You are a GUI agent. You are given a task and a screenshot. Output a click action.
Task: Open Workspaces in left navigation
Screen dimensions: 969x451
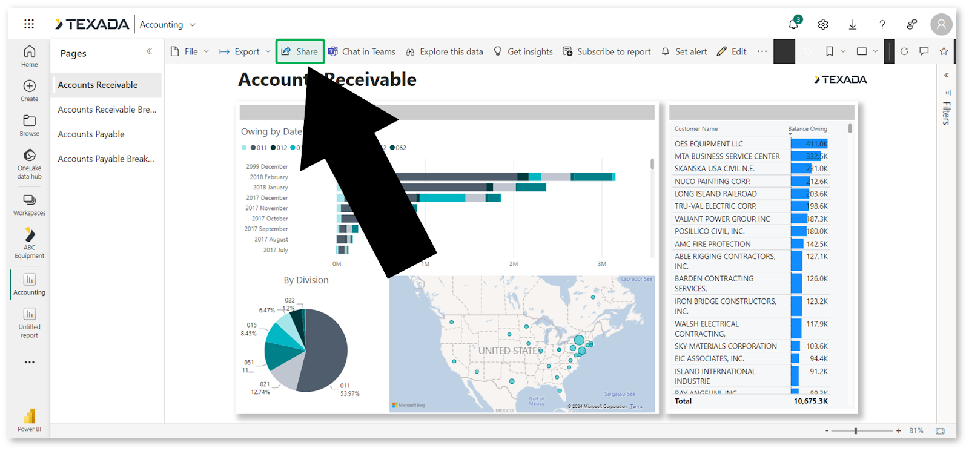[x=29, y=205]
